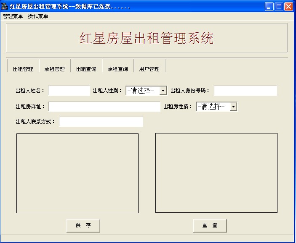The image size is (296, 243).
Task: Switch to the 出租管理 tab
Action: 23,69
